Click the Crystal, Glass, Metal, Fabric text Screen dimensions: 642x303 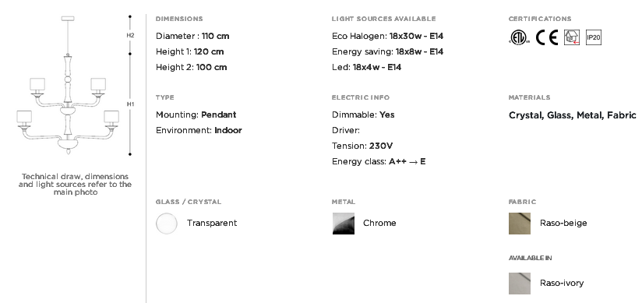tap(573, 115)
